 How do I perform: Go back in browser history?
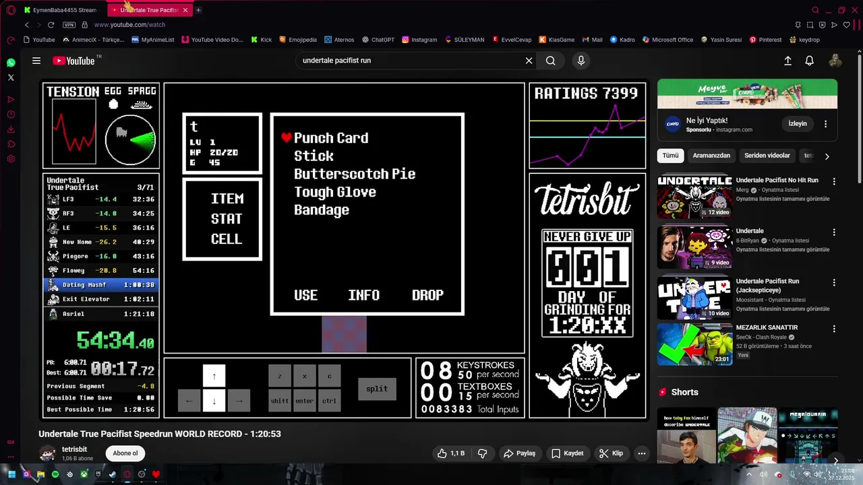point(27,25)
